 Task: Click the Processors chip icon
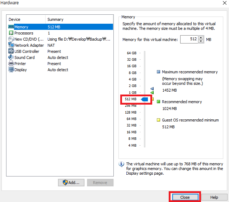click(x=11, y=33)
